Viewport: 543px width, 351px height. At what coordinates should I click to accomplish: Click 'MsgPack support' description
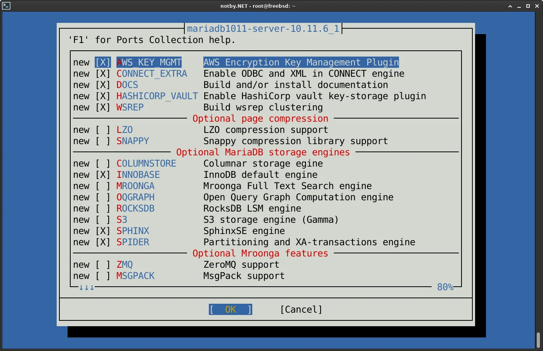244,276
